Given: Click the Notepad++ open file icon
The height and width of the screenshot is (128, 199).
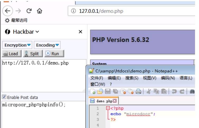Looking at the screenshot, I should pos(100,91).
